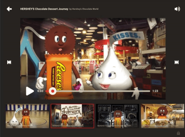
Task: Skip to the next video
Action: (x=177, y=62)
